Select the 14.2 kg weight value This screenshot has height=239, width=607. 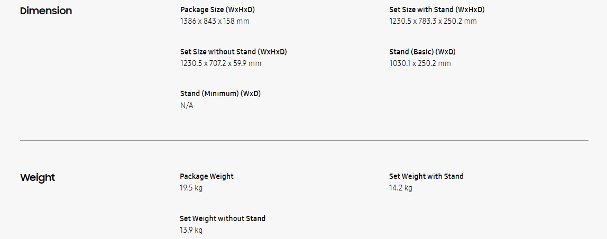click(x=401, y=188)
